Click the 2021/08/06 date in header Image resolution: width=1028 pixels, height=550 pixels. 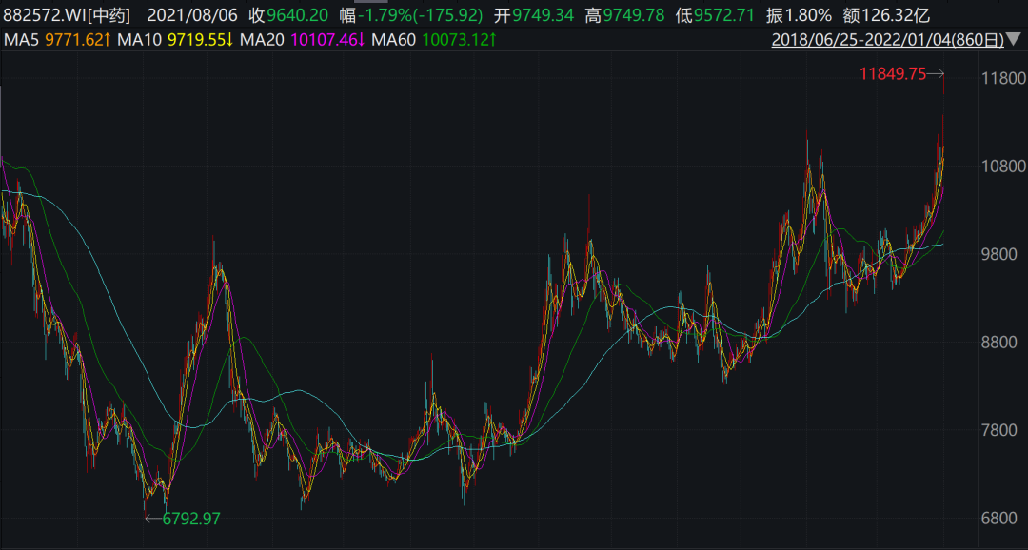click(191, 15)
